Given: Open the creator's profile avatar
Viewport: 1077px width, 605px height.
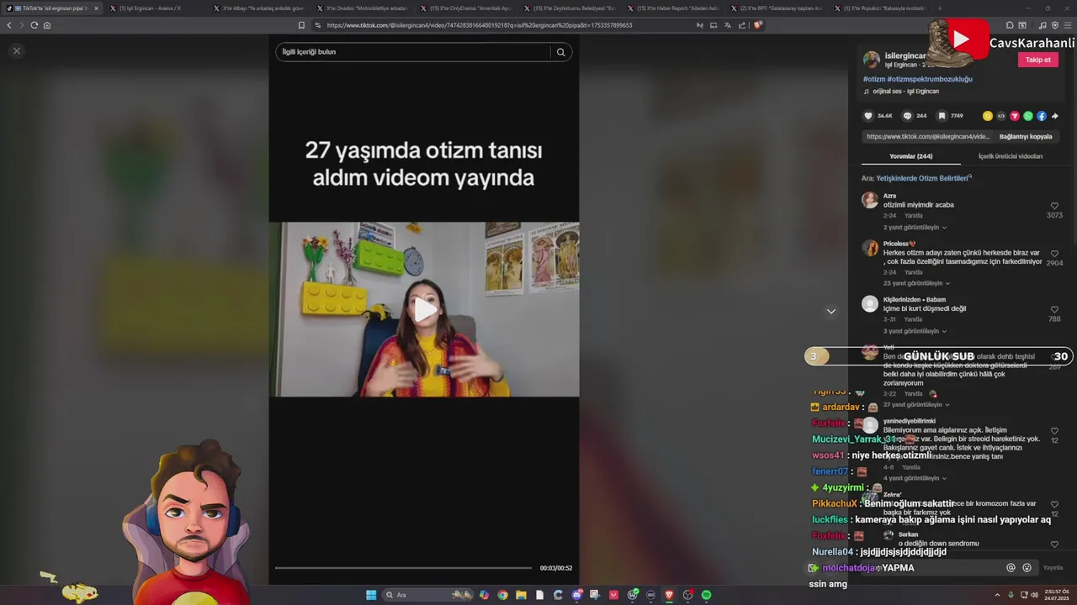Looking at the screenshot, I should (872, 60).
